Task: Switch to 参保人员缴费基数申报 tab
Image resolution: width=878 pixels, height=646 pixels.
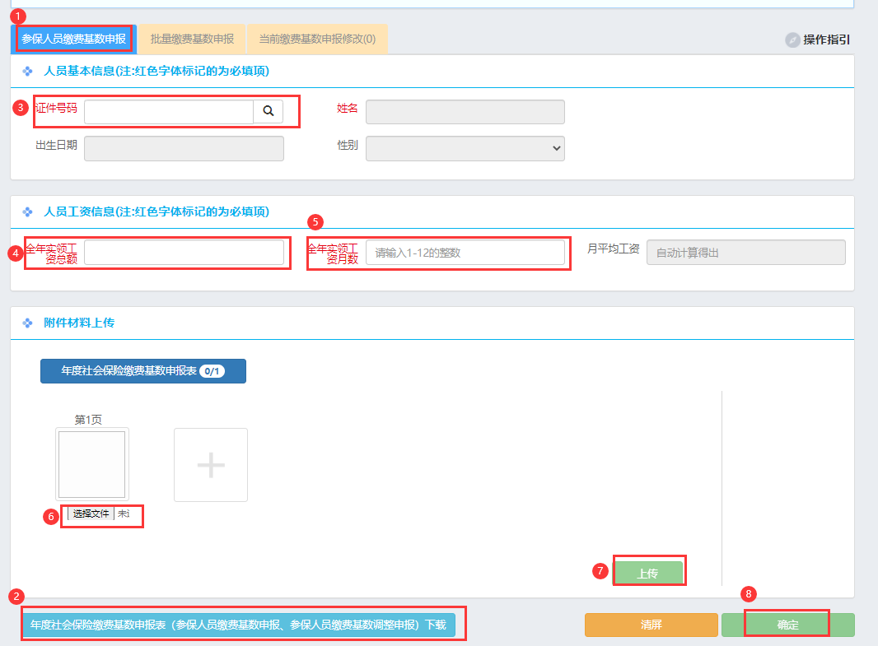Action: point(74,39)
